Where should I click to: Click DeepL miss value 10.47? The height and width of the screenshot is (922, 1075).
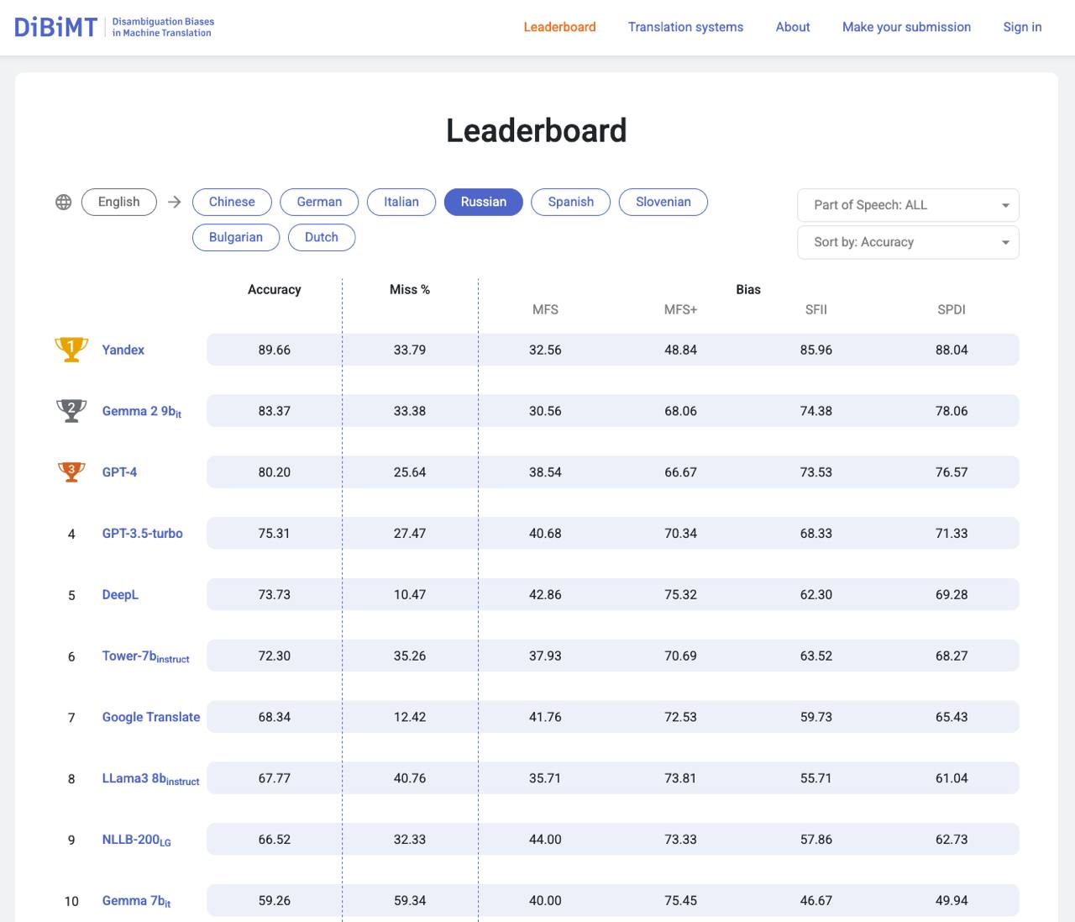click(x=410, y=595)
